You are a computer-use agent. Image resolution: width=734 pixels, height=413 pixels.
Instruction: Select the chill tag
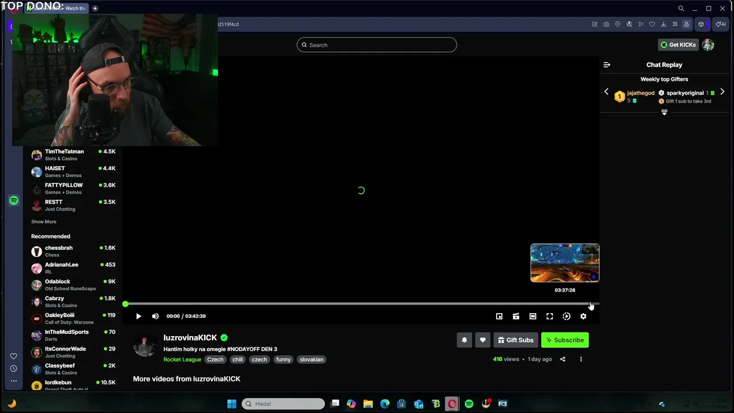(x=237, y=360)
